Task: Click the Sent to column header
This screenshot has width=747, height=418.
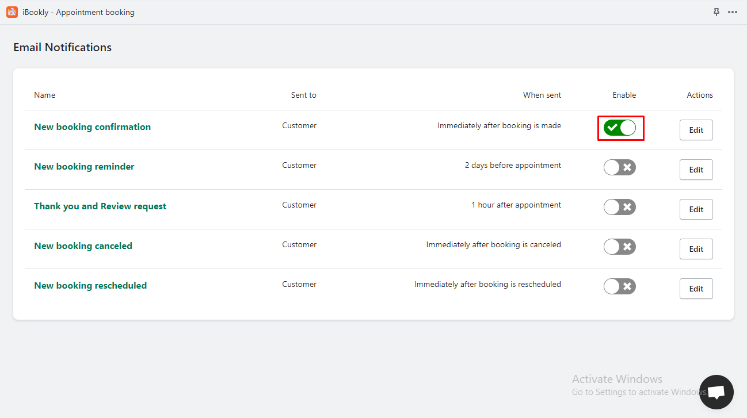Action: (x=304, y=95)
